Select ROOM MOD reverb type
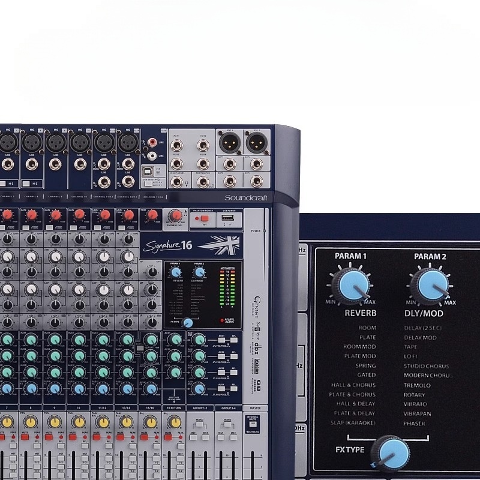480x480 pixels. pyautogui.click(x=359, y=347)
